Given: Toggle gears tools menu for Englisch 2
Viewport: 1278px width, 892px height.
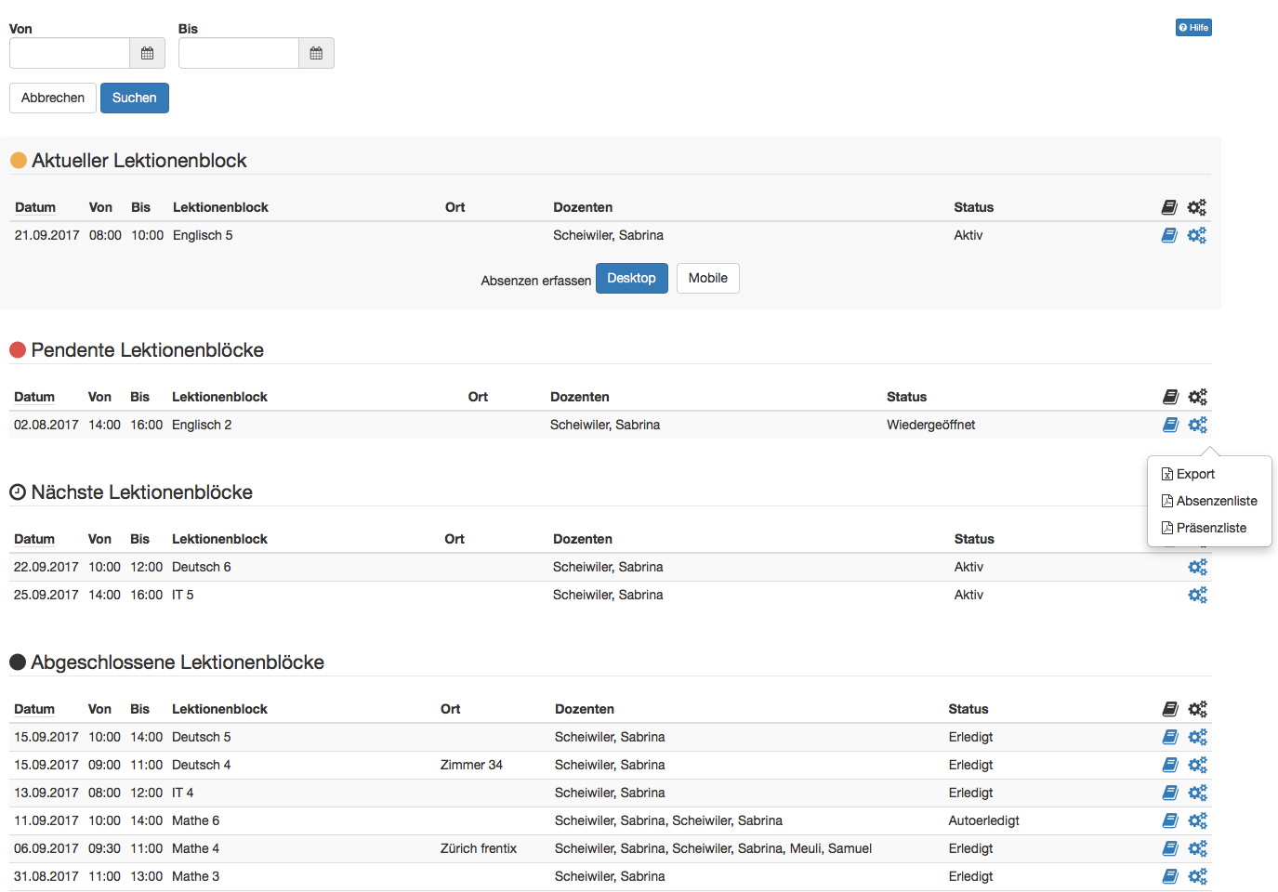Looking at the screenshot, I should [1198, 425].
